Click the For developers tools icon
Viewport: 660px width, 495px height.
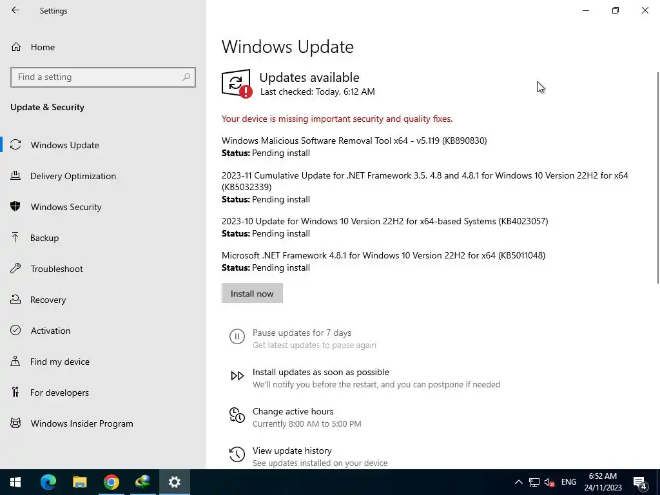[x=15, y=392]
